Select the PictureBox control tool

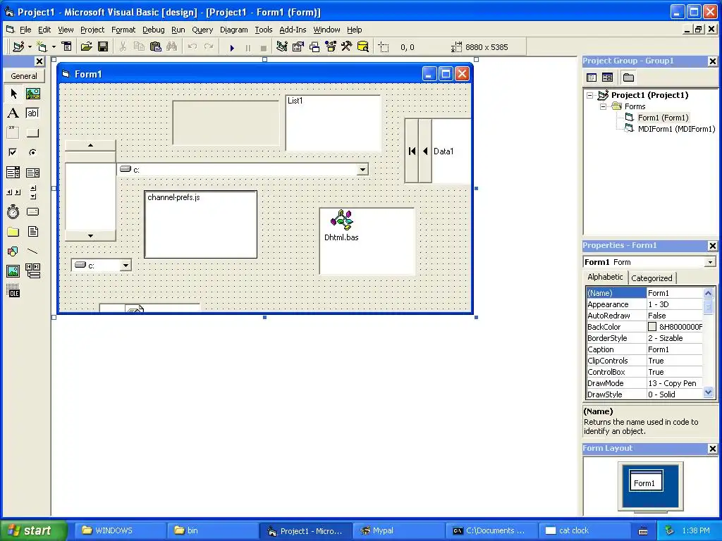click(32, 94)
